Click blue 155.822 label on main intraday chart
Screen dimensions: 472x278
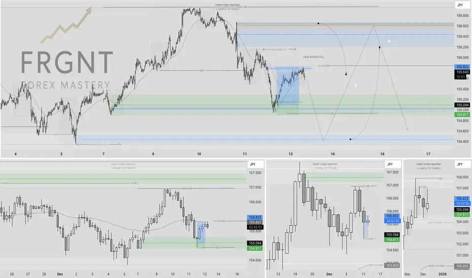(462, 67)
